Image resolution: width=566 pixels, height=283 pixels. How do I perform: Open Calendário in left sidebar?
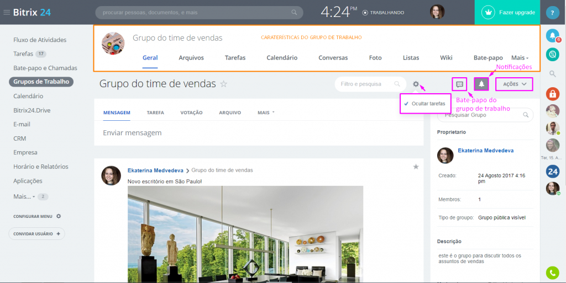(x=28, y=96)
